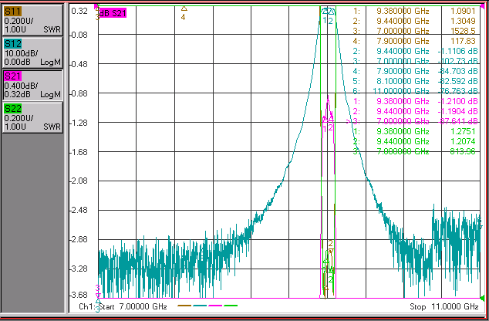This screenshot has height=321, width=489.
Task: Select marker readout value 1528.5
Action: [463, 31]
